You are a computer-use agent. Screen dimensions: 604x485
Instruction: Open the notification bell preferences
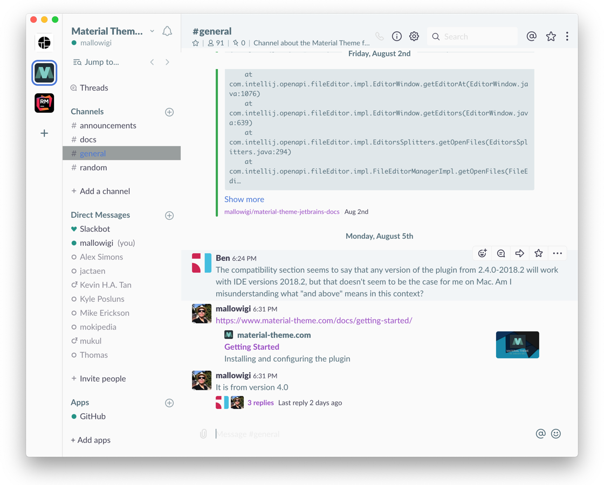click(167, 31)
